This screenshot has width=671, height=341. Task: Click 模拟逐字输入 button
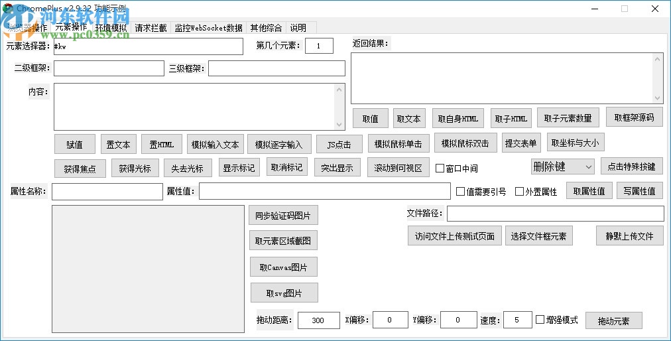click(x=278, y=145)
